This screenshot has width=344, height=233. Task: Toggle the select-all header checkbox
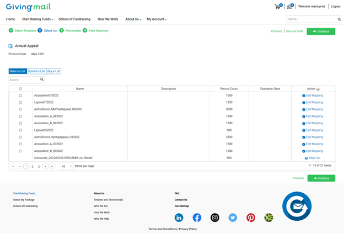coord(20,89)
